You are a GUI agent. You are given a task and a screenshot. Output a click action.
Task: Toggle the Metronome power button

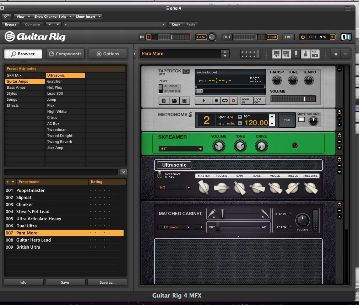(x=339, y=112)
